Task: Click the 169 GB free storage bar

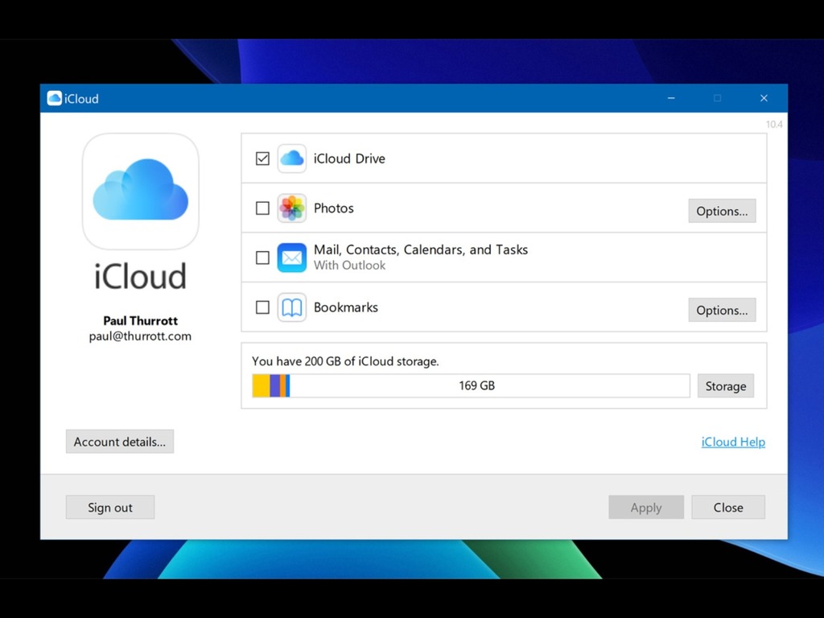Action: pyautogui.click(x=489, y=385)
